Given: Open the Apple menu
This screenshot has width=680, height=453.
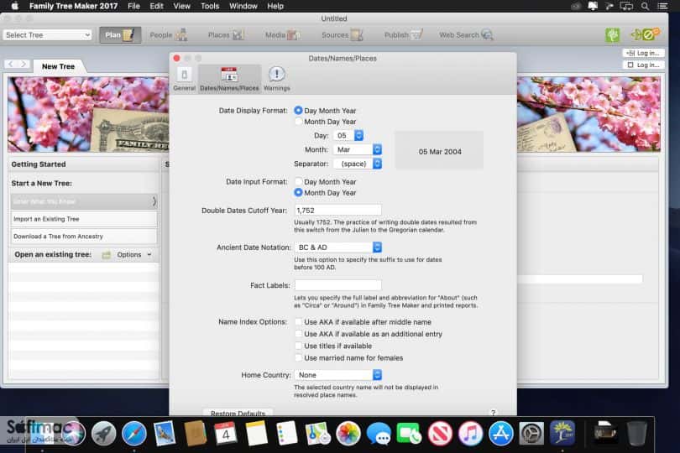Looking at the screenshot, I should coord(14,6).
